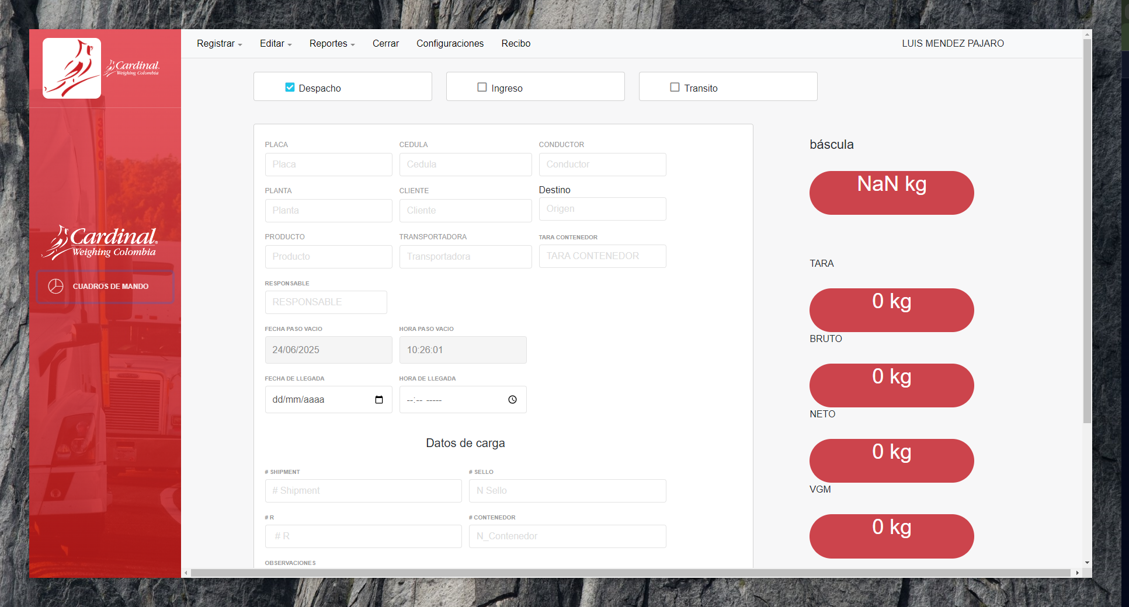The width and height of the screenshot is (1129, 607).
Task: Open the Configuraciones menu item
Action: (450, 44)
